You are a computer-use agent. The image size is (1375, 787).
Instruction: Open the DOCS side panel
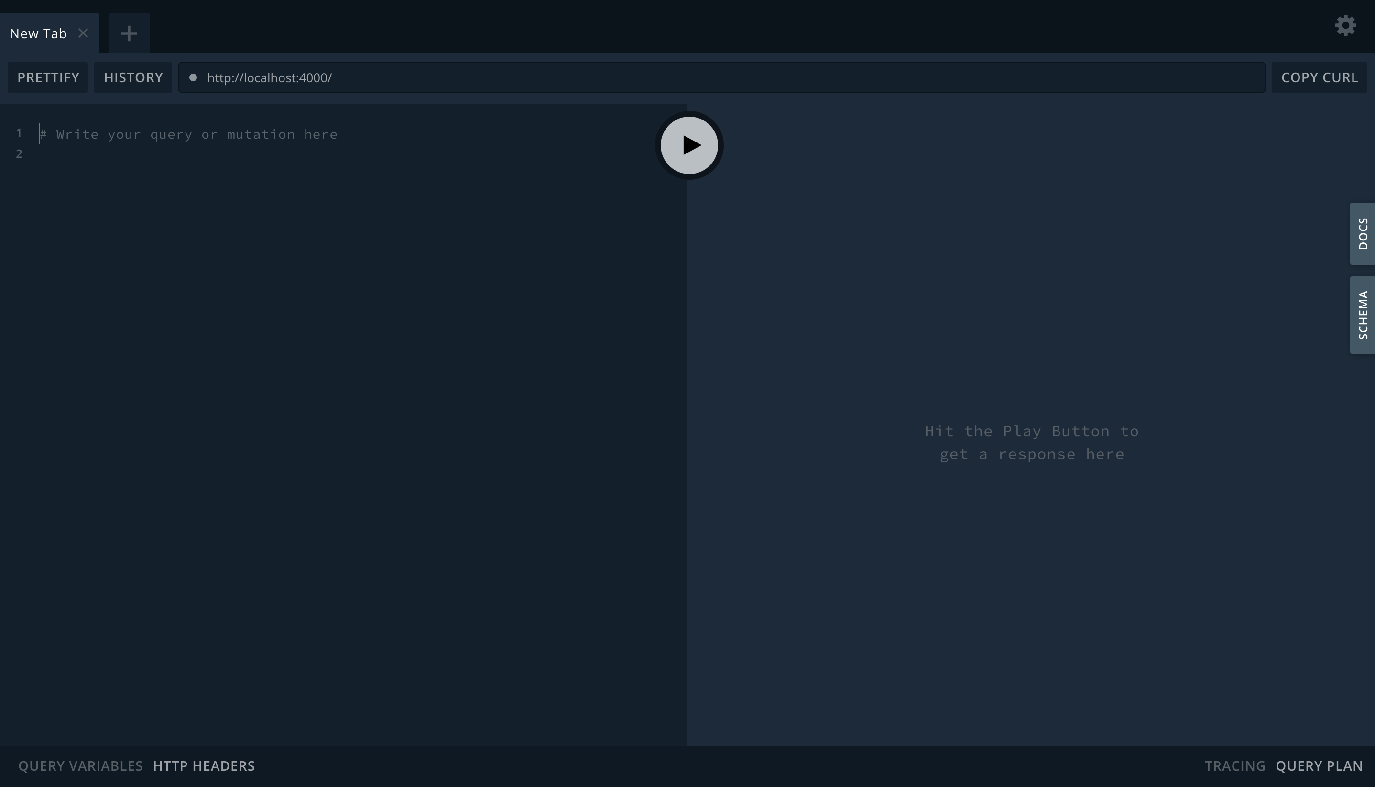point(1362,233)
